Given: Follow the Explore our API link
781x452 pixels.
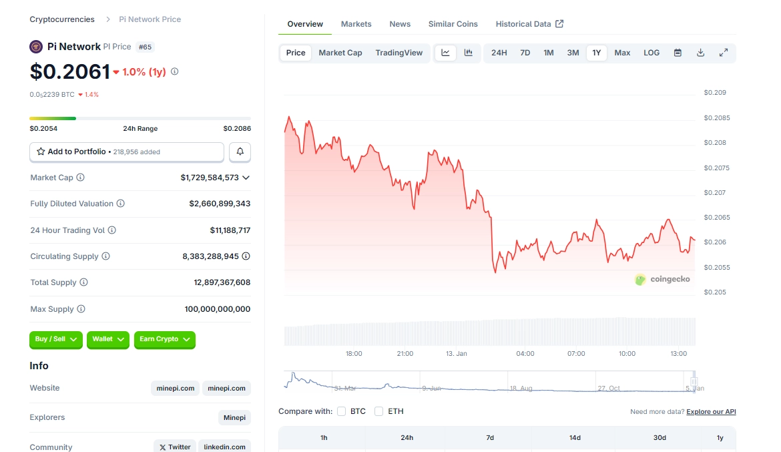Looking at the screenshot, I should coord(711,412).
